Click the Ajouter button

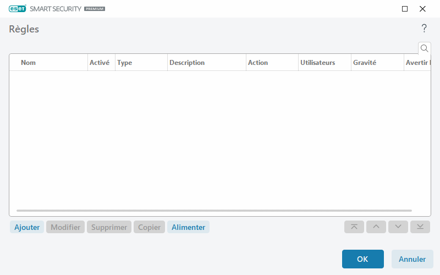tap(27, 227)
